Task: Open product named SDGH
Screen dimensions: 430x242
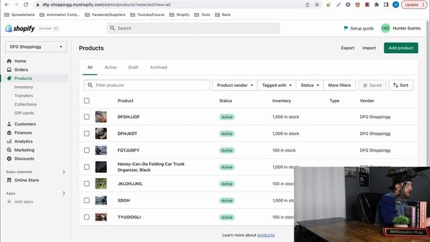Action: click(x=124, y=200)
